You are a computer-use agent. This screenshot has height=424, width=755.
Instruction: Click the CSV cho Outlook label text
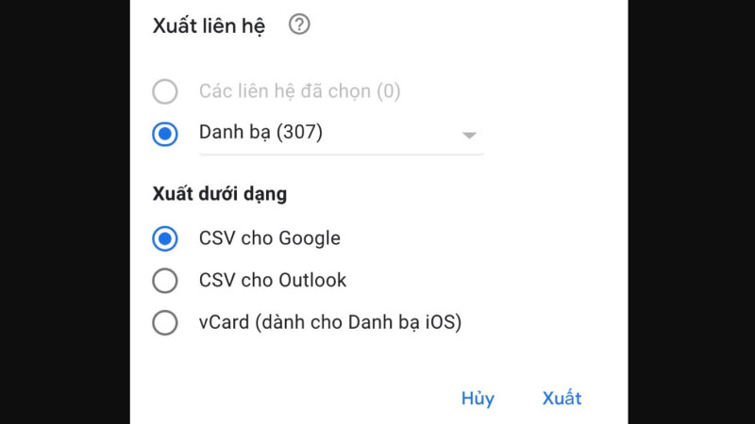pos(273,280)
